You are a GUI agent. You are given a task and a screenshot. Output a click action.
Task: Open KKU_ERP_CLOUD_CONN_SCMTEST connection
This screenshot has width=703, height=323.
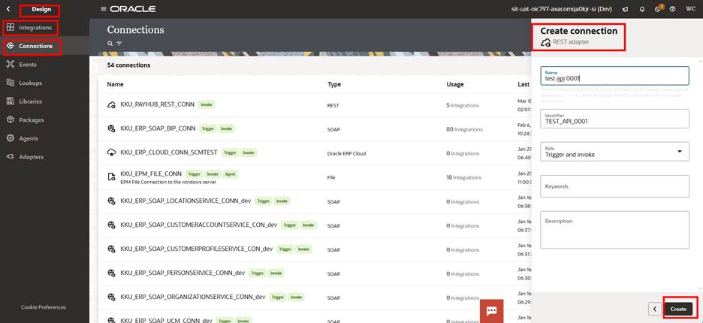tap(169, 152)
